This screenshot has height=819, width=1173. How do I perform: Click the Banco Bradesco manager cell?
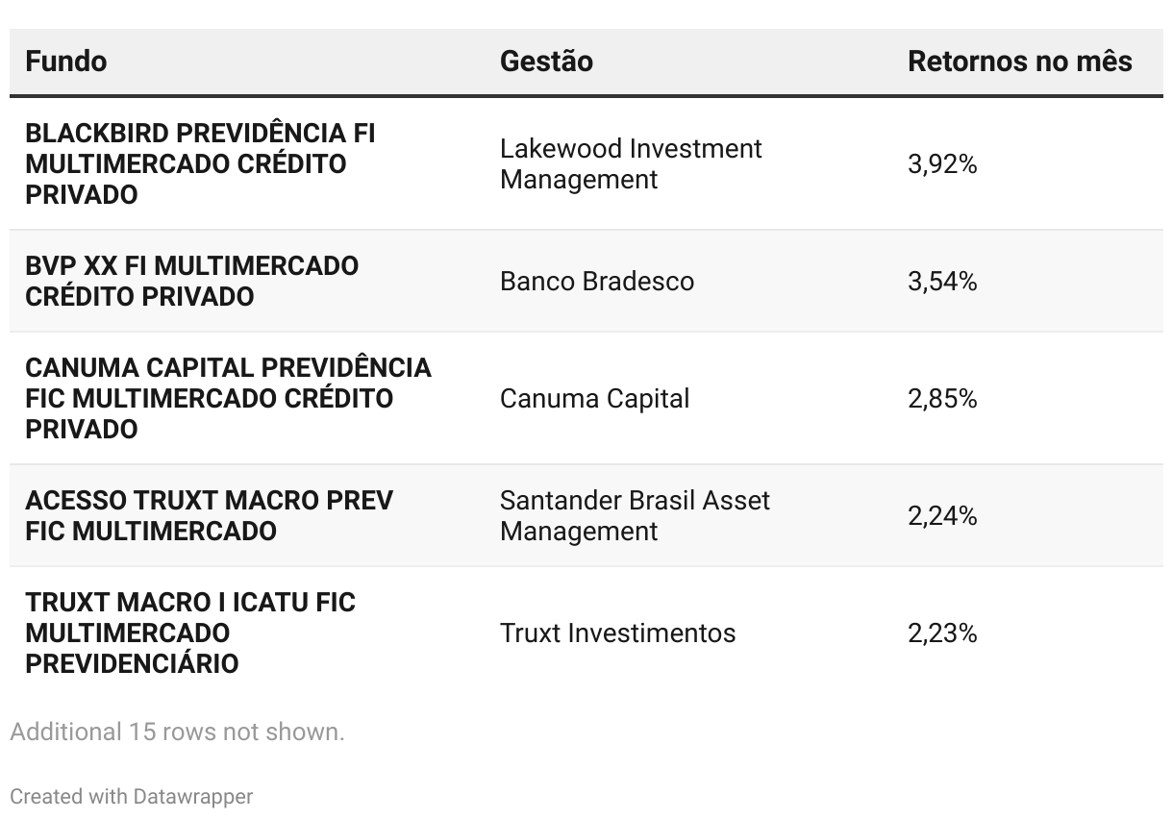[597, 281]
